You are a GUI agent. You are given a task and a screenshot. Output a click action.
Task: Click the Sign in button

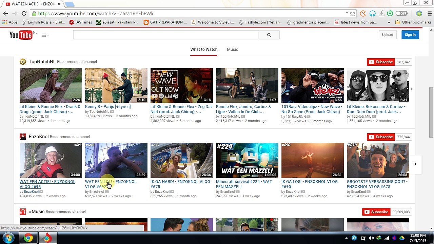410,35
